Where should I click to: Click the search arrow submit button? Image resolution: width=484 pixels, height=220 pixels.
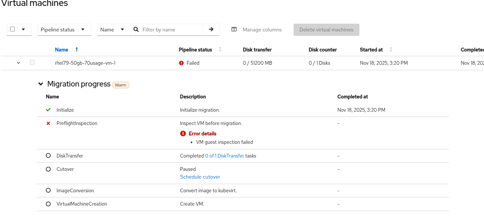pos(211,30)
